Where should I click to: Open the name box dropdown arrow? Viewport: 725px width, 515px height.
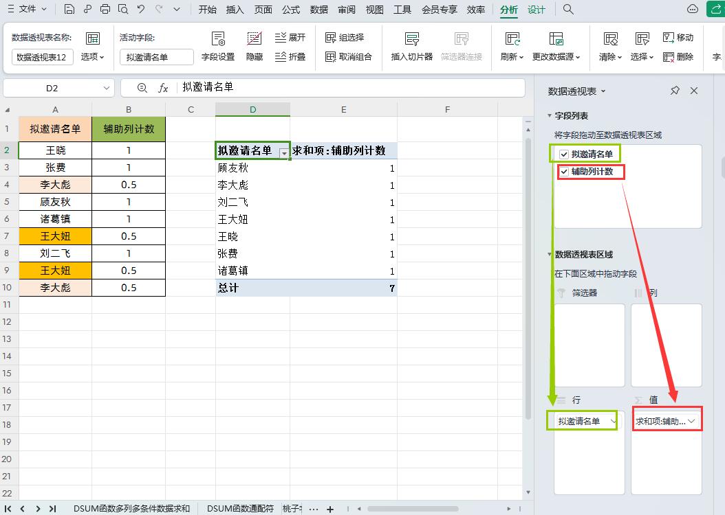(107, 88)
